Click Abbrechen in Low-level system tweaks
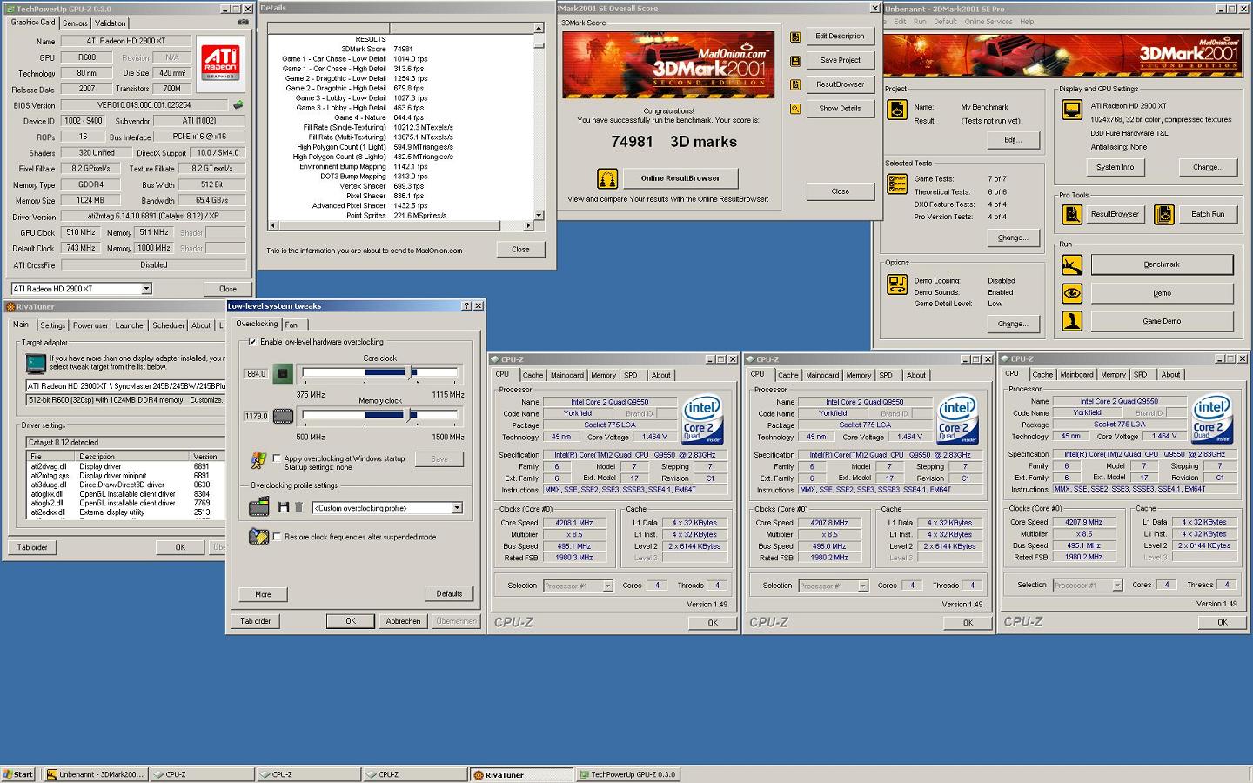This screenshot has height=783, width=1253. coord(403,621)
